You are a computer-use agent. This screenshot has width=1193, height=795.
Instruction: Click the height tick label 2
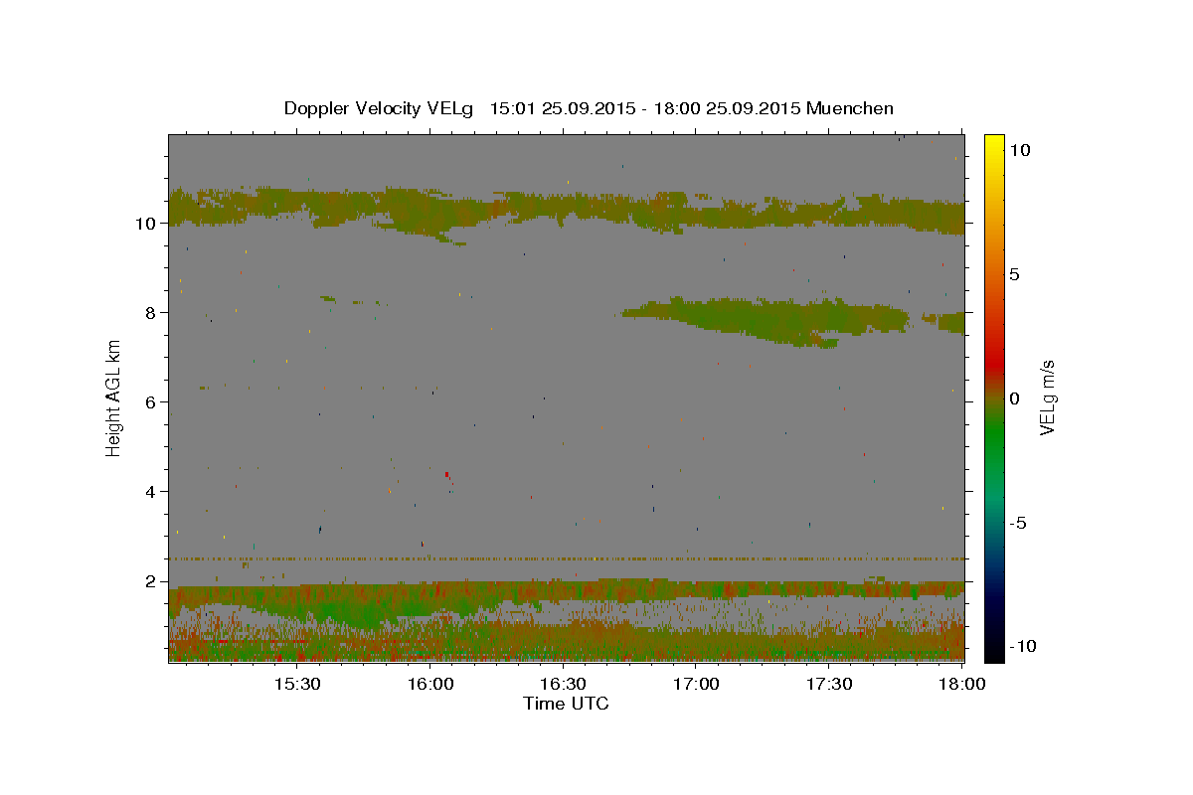[x=149, y=581]
